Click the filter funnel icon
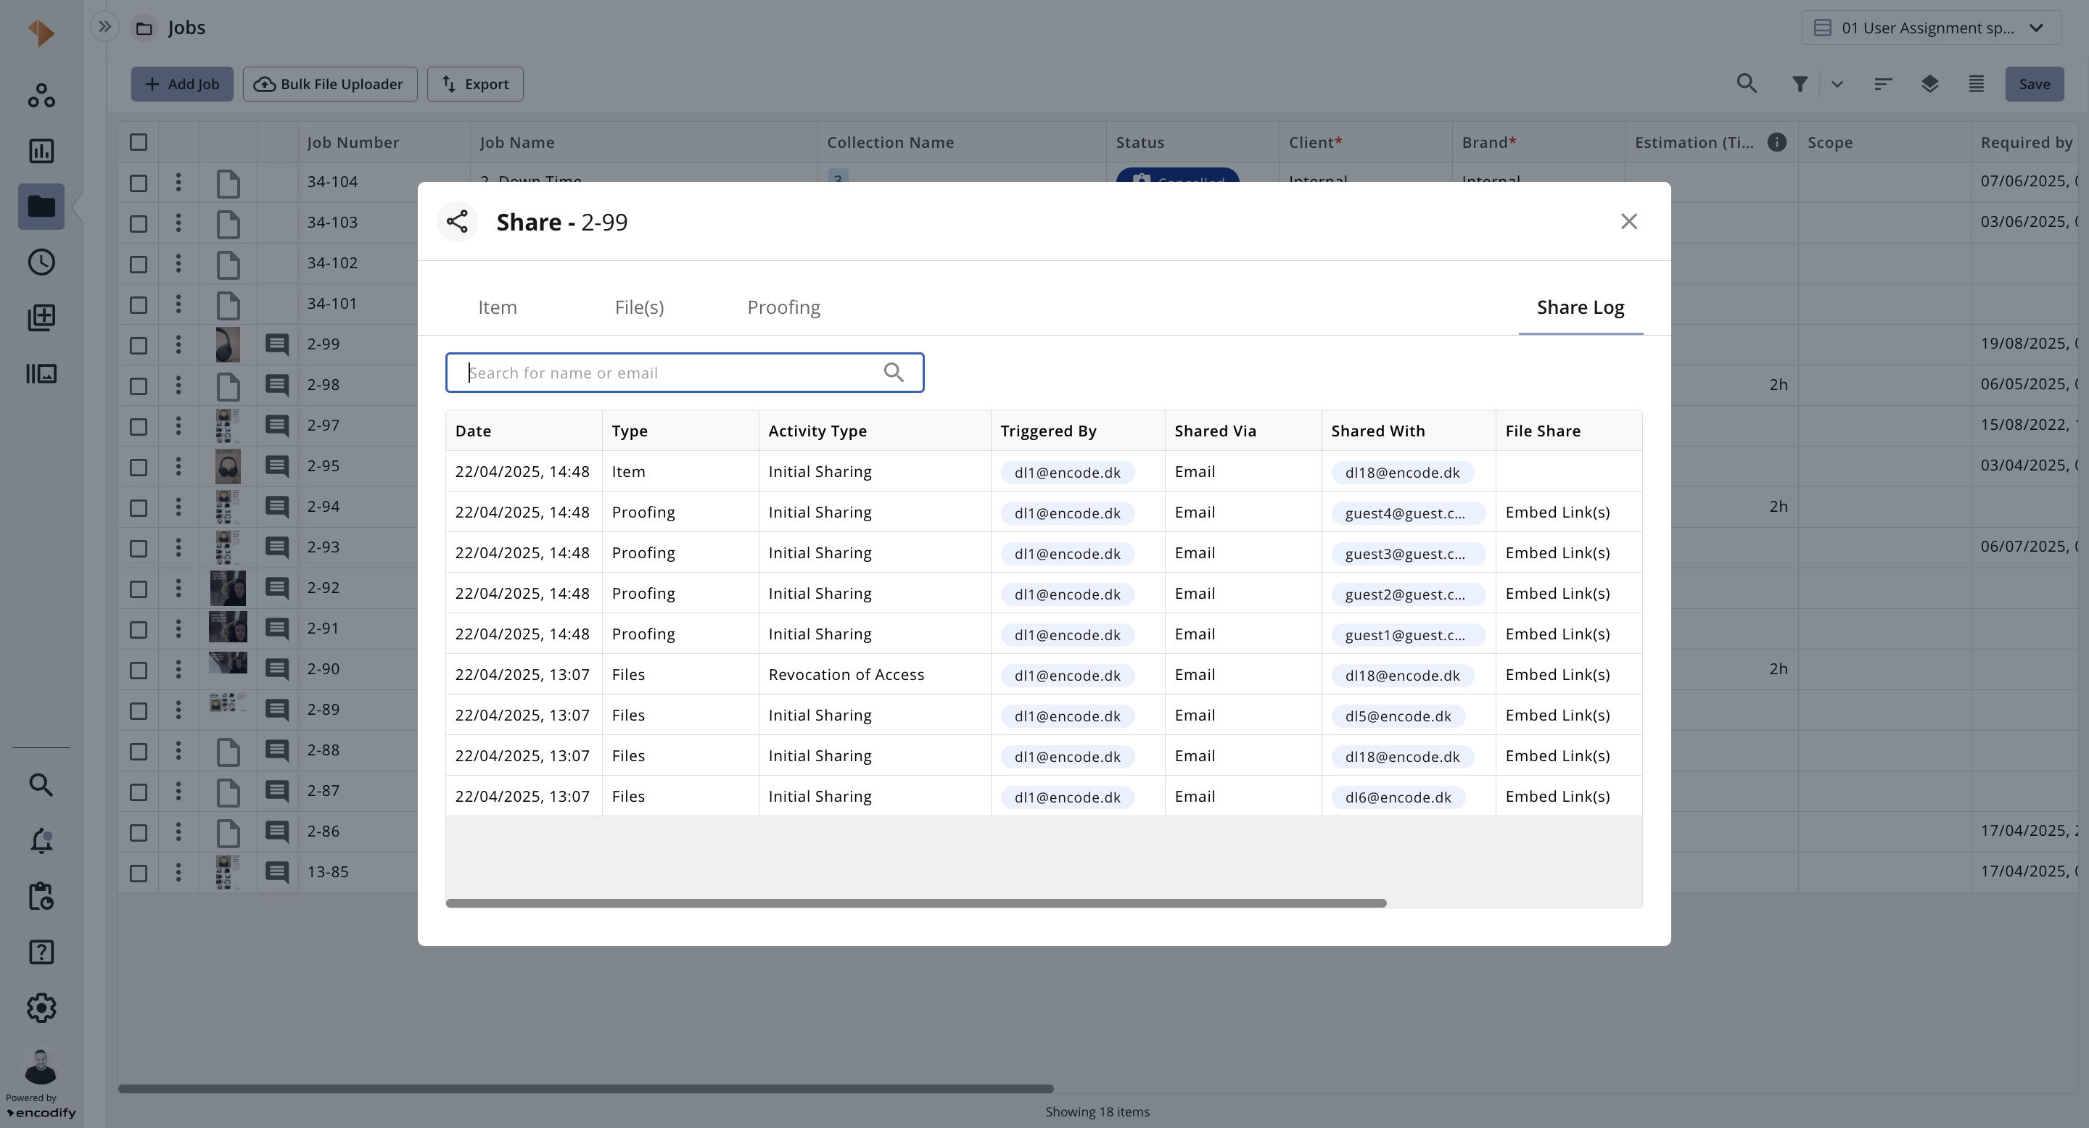Viewport: 2089px width, 1128px height. click(1800, 83)
